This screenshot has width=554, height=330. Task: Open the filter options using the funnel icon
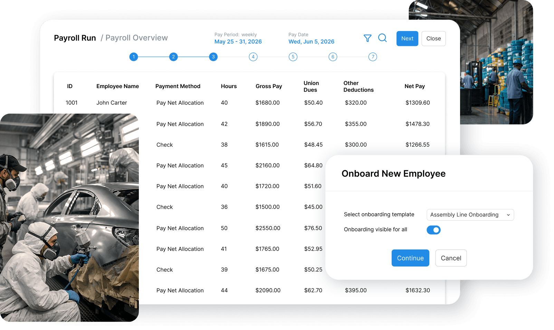pos(367,38)
